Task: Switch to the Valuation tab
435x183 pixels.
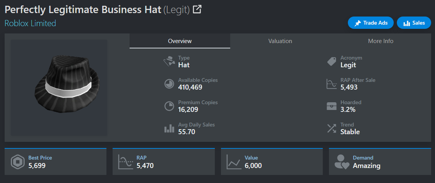Action: (280, 41)
